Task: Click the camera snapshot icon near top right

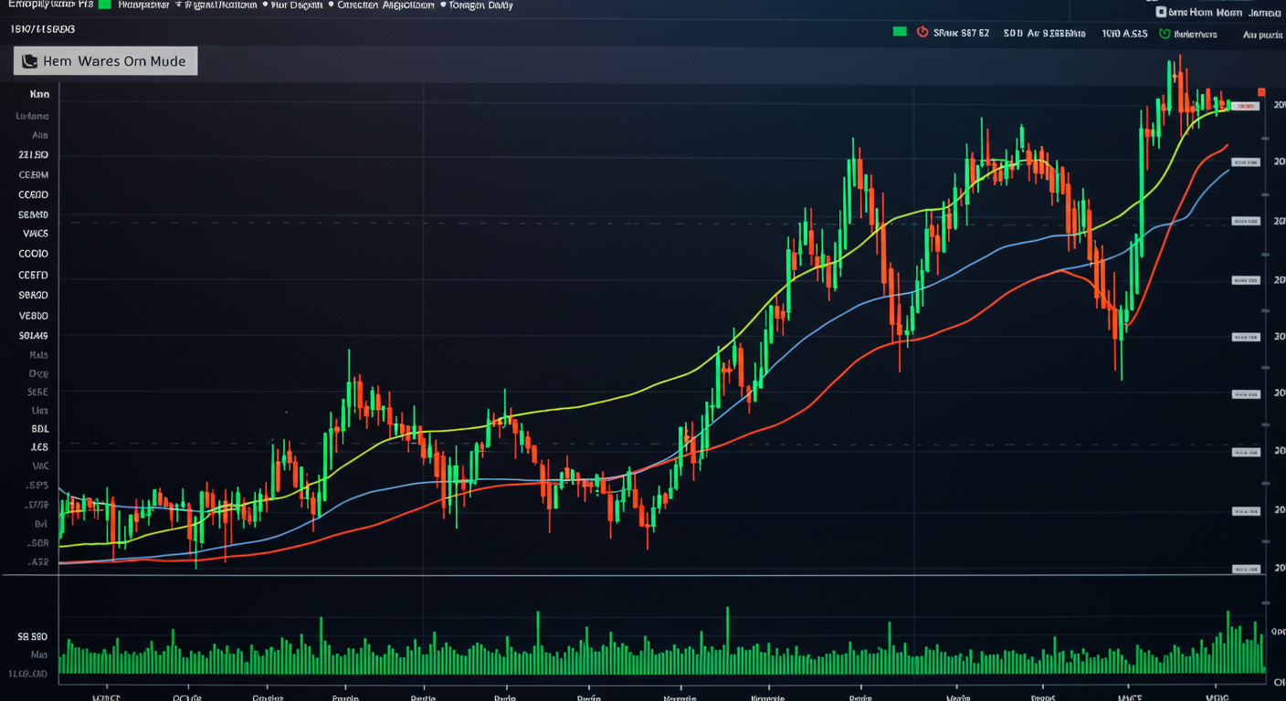Action: (x=1162, y=12)
